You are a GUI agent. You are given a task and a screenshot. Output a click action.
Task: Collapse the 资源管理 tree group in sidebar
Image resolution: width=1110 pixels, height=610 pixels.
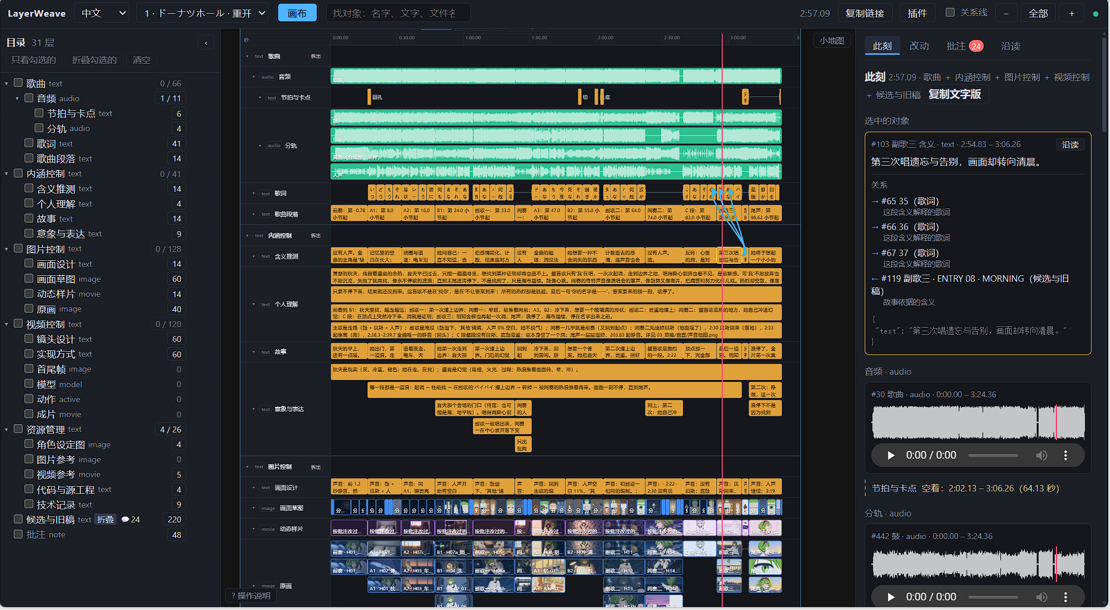click(x=7, y=430)
